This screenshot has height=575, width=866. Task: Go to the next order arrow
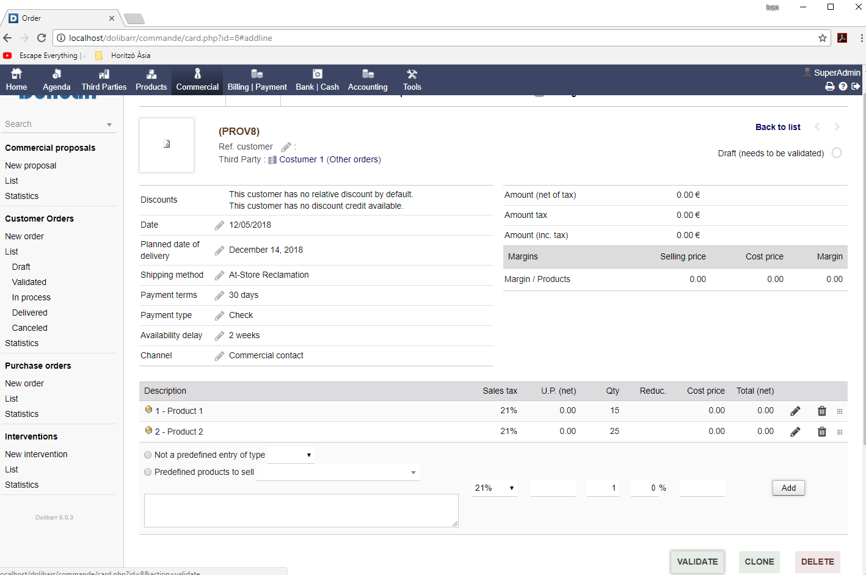[837, 127]
